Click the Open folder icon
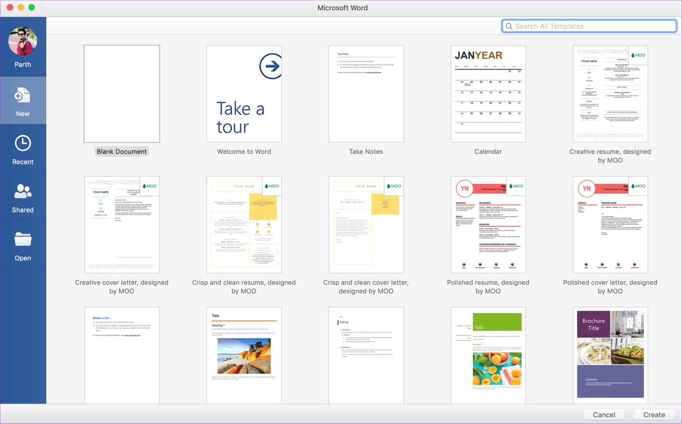The image size is (682, 424). pyautogui.click(x=23, y=239)
